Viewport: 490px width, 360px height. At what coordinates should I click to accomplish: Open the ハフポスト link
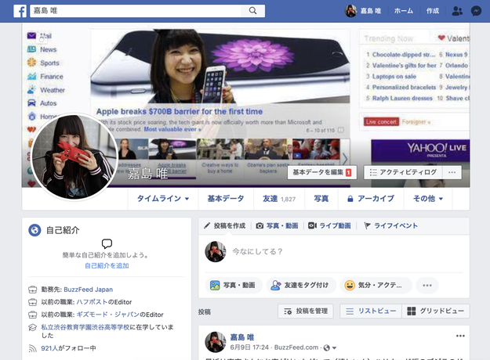click(92, 302)
